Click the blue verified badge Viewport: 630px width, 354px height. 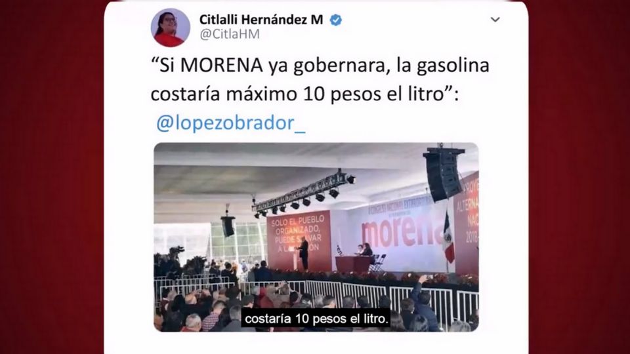[x=336, y=20]
